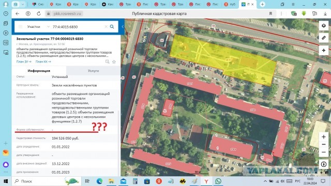Activate the ruler measurement tool
This screenshot has width=331, height=186.
click(324, 38)
